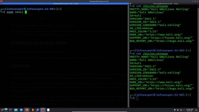This screenshot has width=199, height=112.
Task: Click the 'sudo neo4j' command line
Action: pyautogui.click(x=15, y=12)
